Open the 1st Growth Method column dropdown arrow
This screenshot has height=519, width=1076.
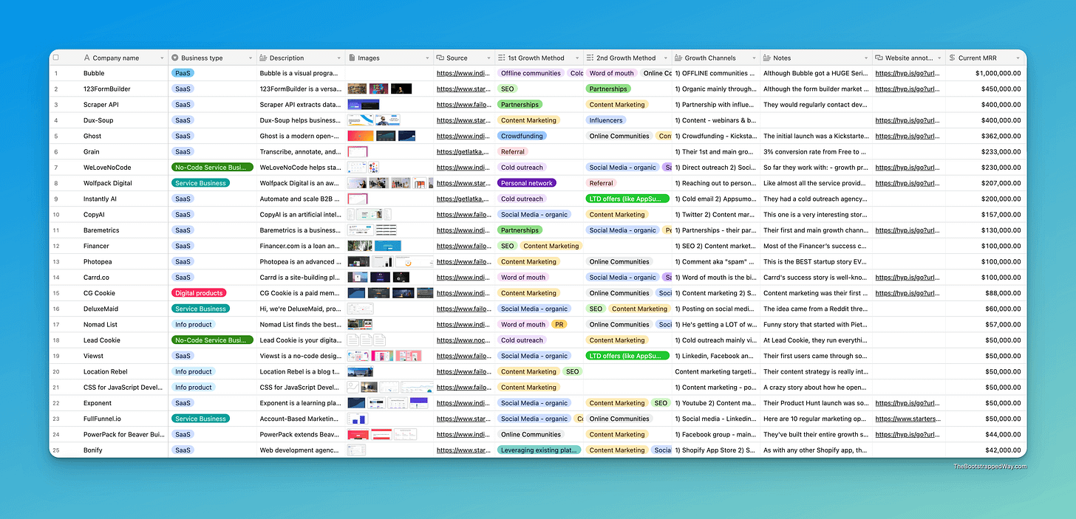tap(577, 58)
